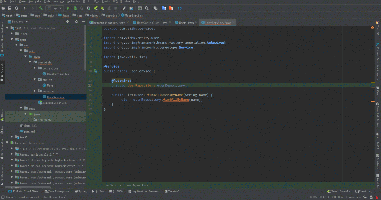
Task: Hide the Project tool window with minus icon
Action: point(82,22)
